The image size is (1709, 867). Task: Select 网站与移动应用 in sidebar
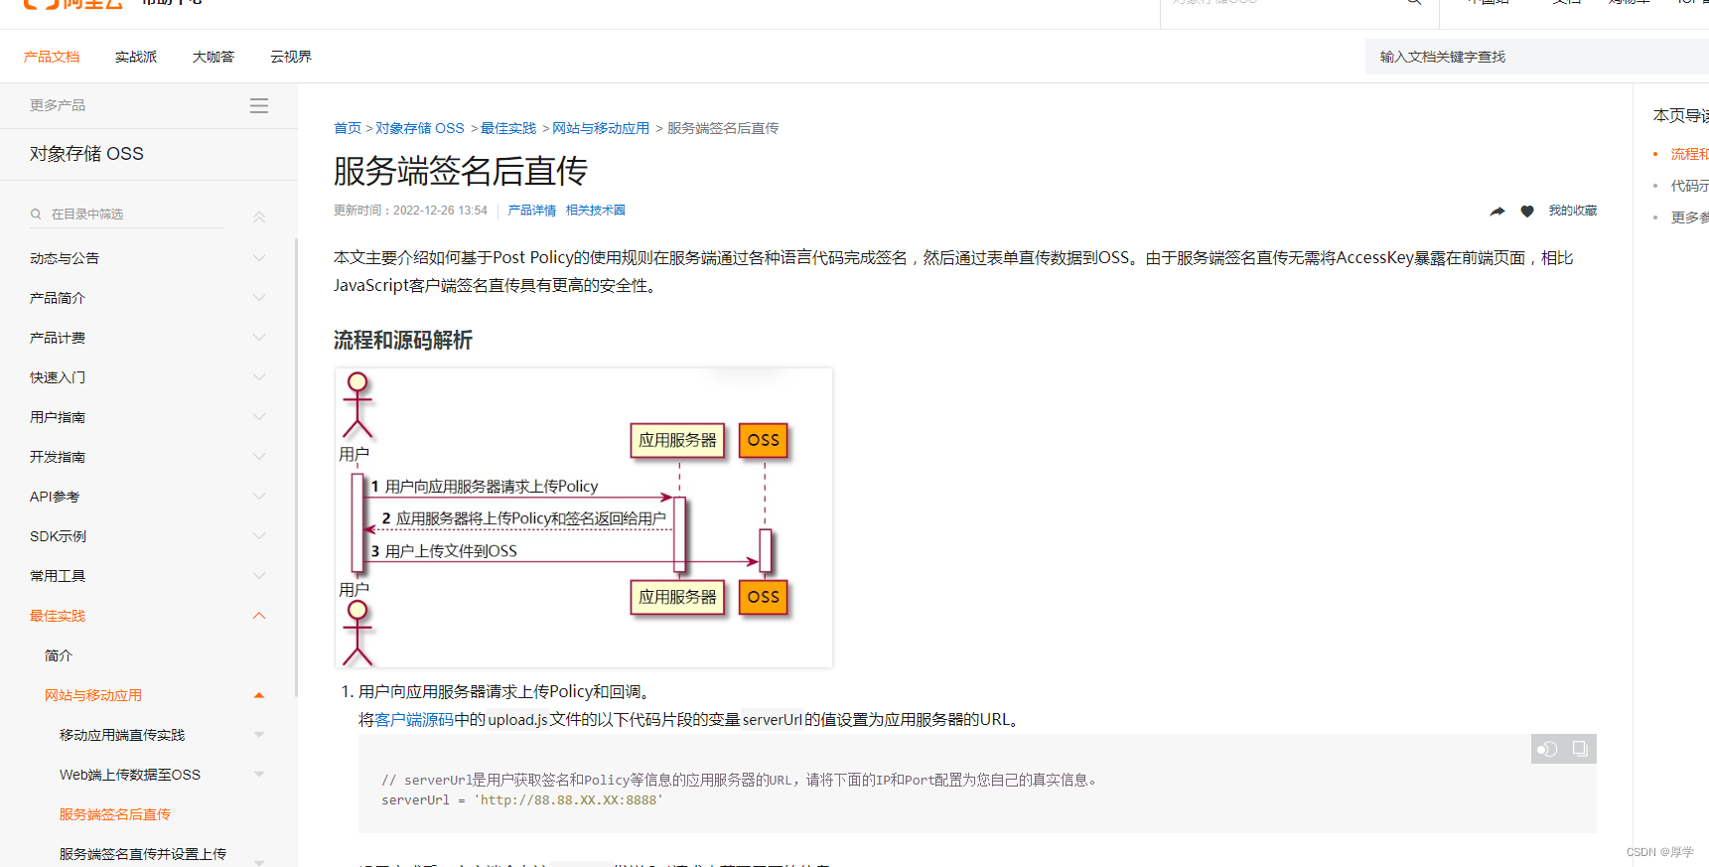(x=93, y=695)
